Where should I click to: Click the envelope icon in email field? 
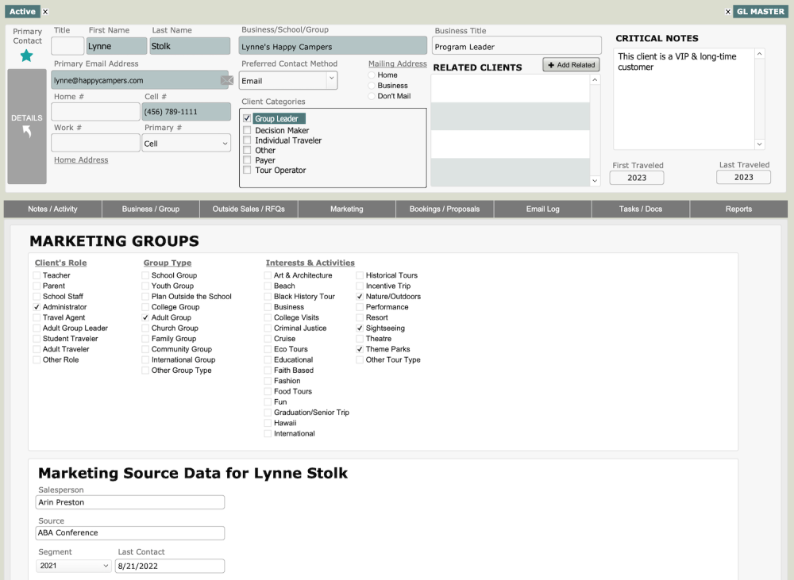227,80
